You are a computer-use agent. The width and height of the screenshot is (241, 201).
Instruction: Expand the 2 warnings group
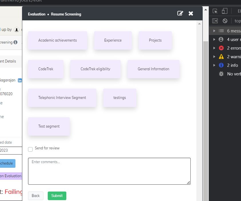[x=214, y=57]
